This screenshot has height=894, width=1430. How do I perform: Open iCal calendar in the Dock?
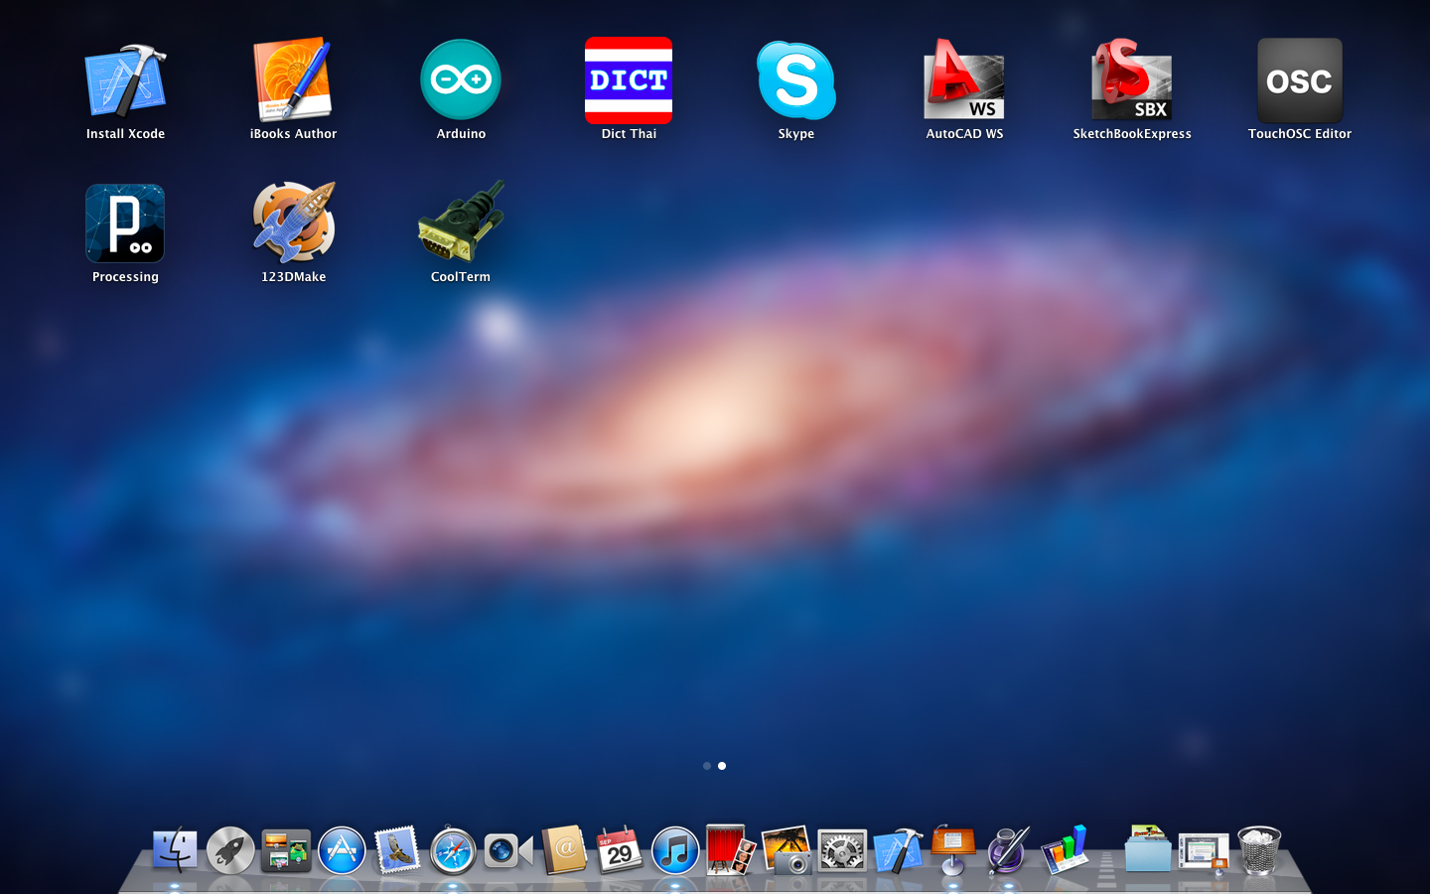pos(620,851)
